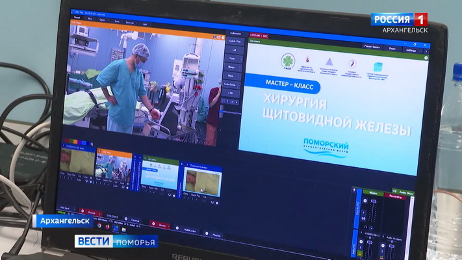
Task: Expand the Wipe transition options
Action: tap(240, 75)
